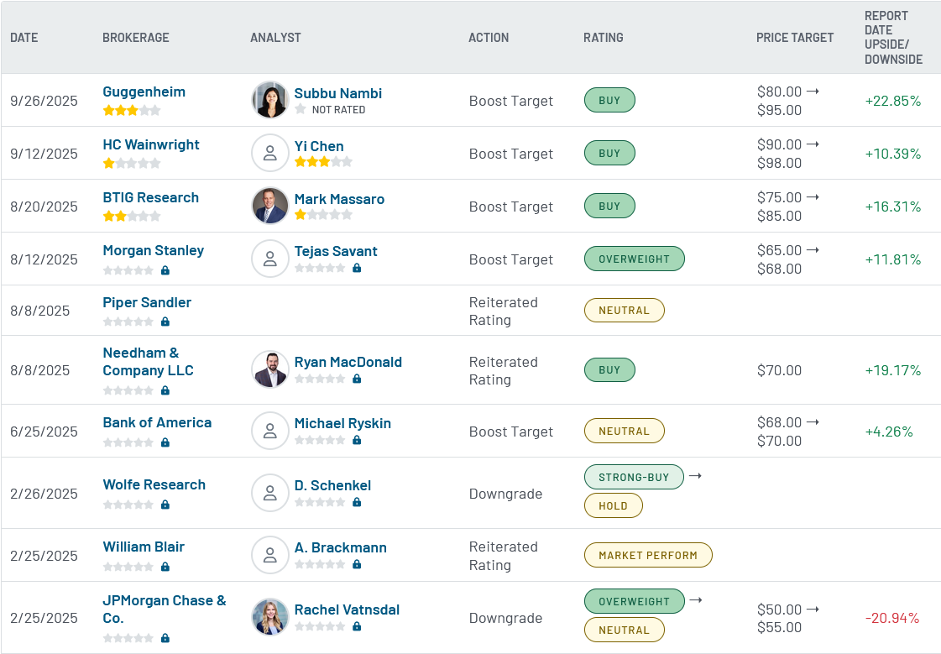The image size is (941, 654).
Task: Click the Rating column header
Action: (x=603, y=37)
